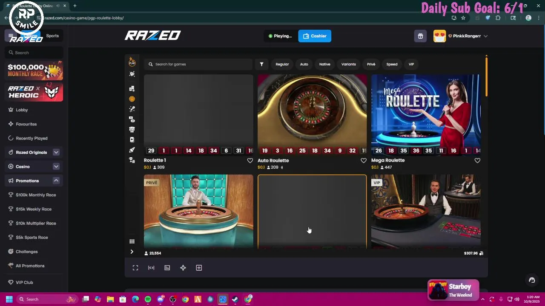Enter fullscreen mode for the game
Viewport: 545px width, 306px height.
(135, 268)
